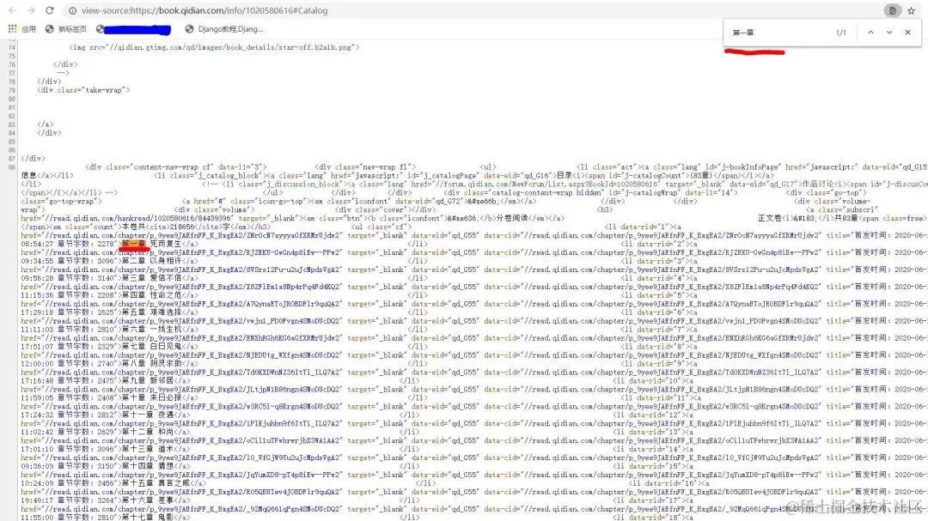Jump to next find result
This screenshot has width=928, height=521.
tap(889, 33)
